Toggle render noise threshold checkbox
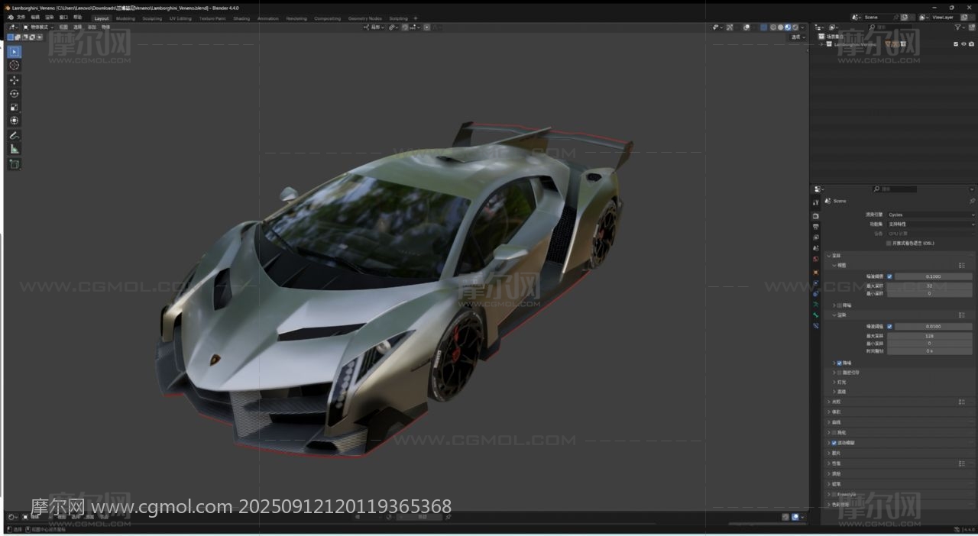The width and height of the screenshot is (978, 536). [889, 326]
